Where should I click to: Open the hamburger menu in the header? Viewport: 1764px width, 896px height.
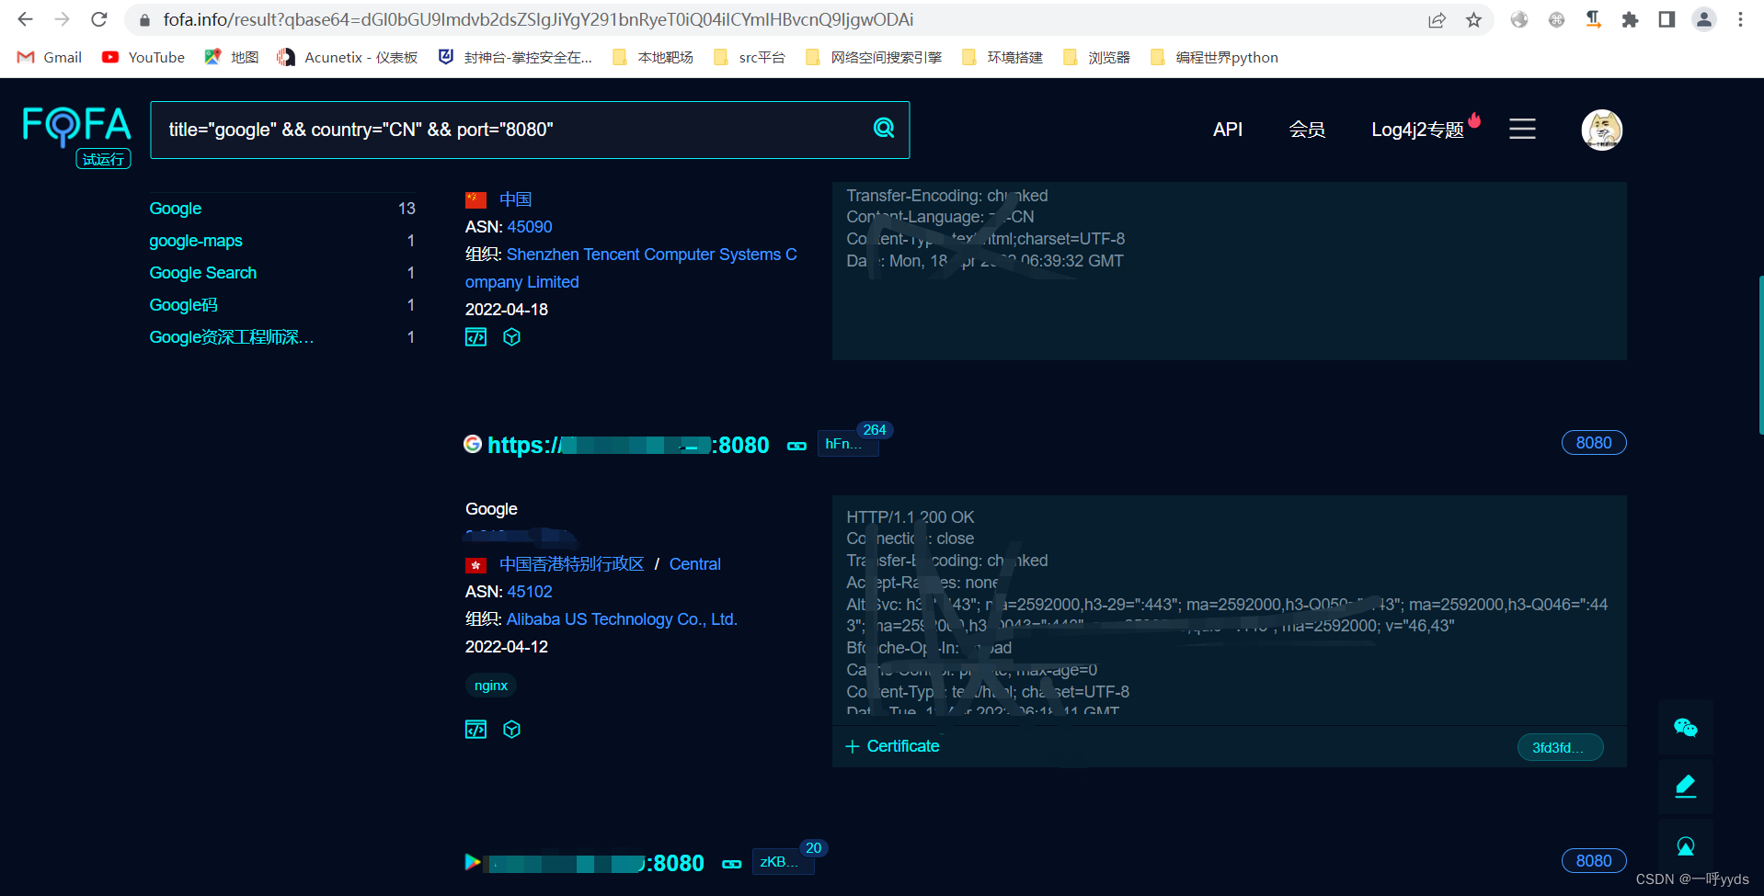tap(1522, 129)
